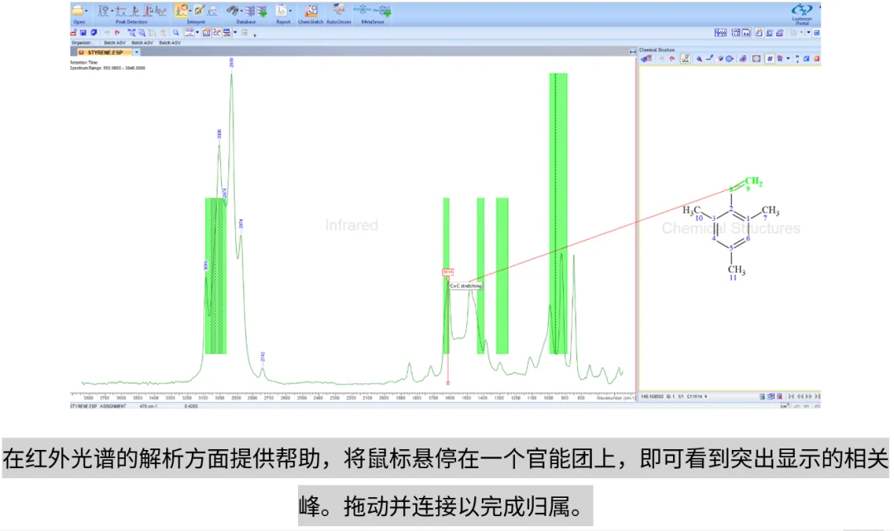Click the C=C stretching label on spectrum

[x=466, y=286]
